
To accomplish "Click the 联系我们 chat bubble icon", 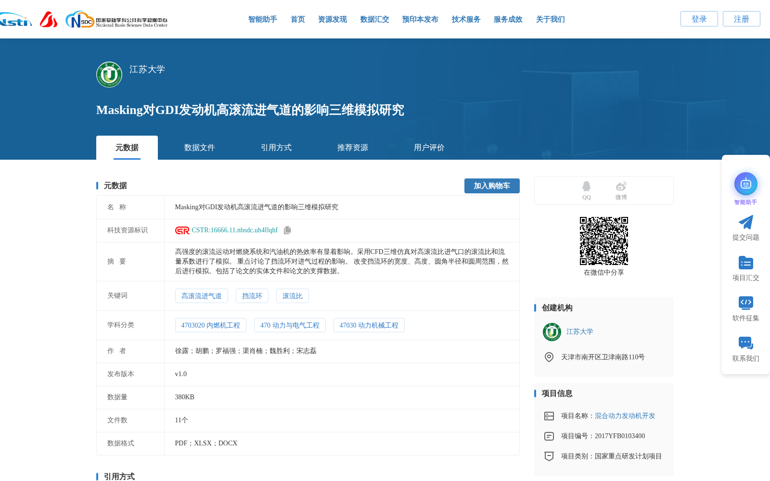I will [x=746, y=343].
